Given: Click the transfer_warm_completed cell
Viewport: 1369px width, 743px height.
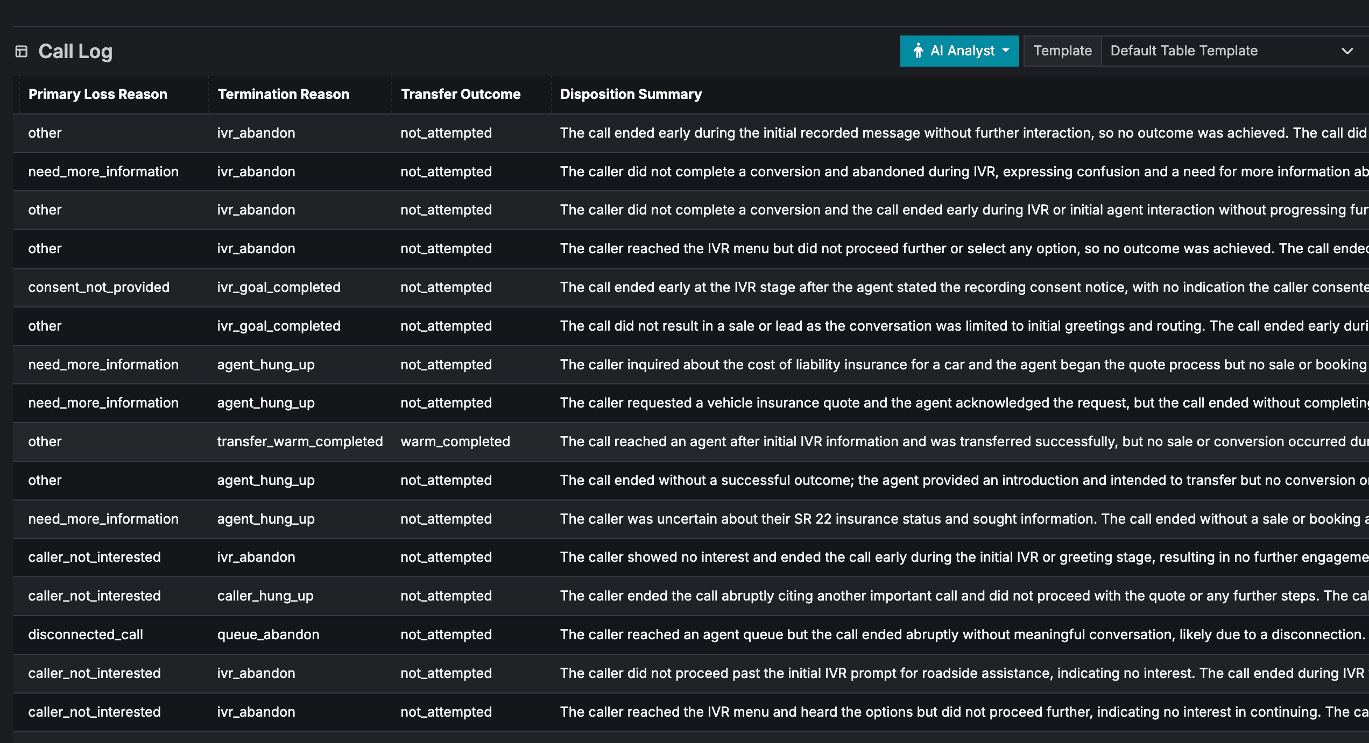Looking at the screenshot, I should point(300,441).
